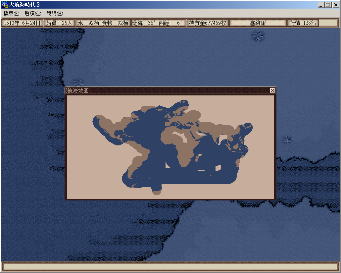This screenshot has height=273, width=341.
Task: Click the town icon right of the dialog
Action: 287,139
